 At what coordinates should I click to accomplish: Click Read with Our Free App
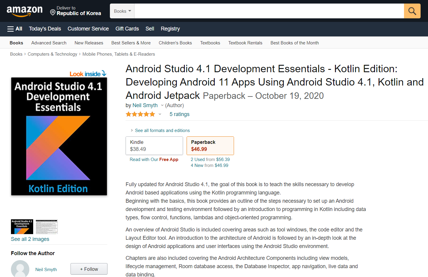[x=154, y=160]
